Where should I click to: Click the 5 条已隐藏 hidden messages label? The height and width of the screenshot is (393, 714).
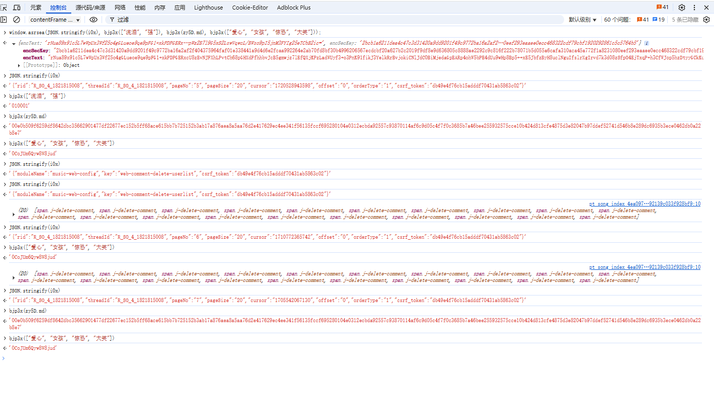[x=685, y=20]
